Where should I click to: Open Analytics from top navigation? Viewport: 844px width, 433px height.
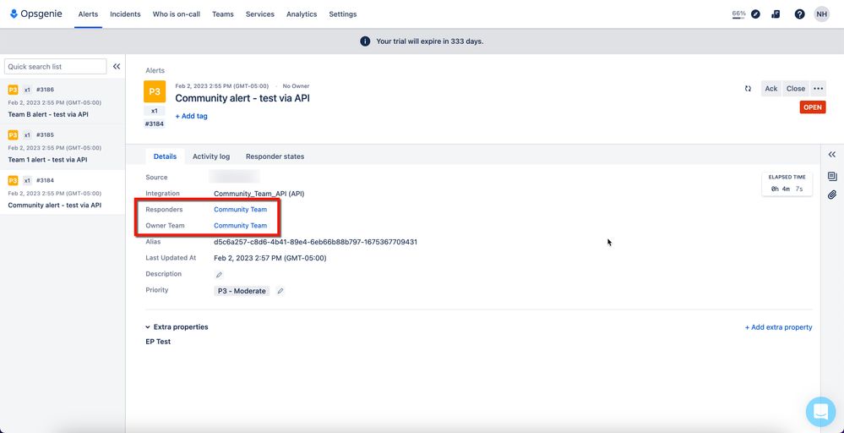(302, 14)
